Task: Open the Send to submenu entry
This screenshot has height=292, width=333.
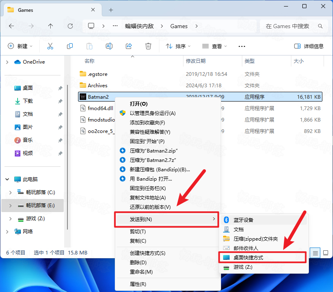Action: 167,219
